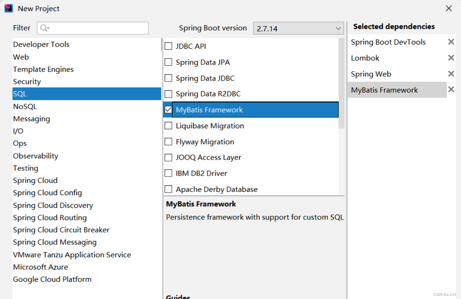Tick the JOOQ Access Layer checkbox

click(168, 157)
